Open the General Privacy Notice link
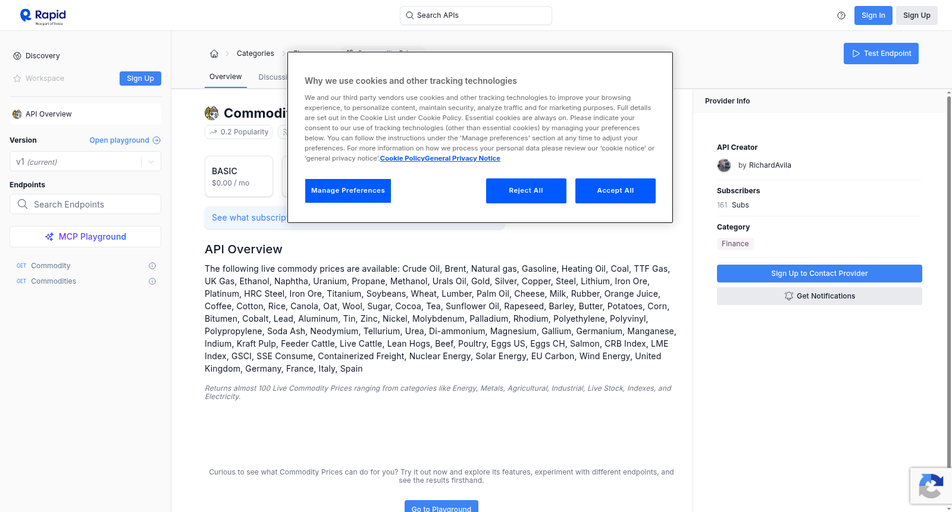Viewport: 952px width, 512px height. [462, 159]
